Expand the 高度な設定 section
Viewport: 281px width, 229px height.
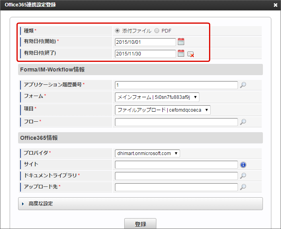pyautogui.click(x=140, y=204)
